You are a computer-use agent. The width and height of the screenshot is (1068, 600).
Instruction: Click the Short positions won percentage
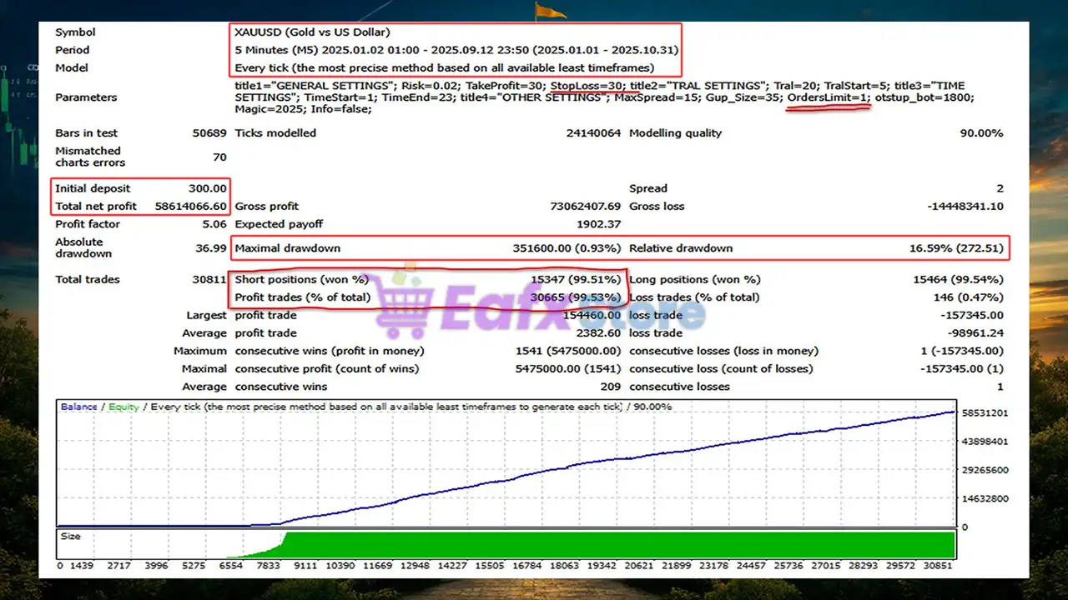click(x=577, y=279)
